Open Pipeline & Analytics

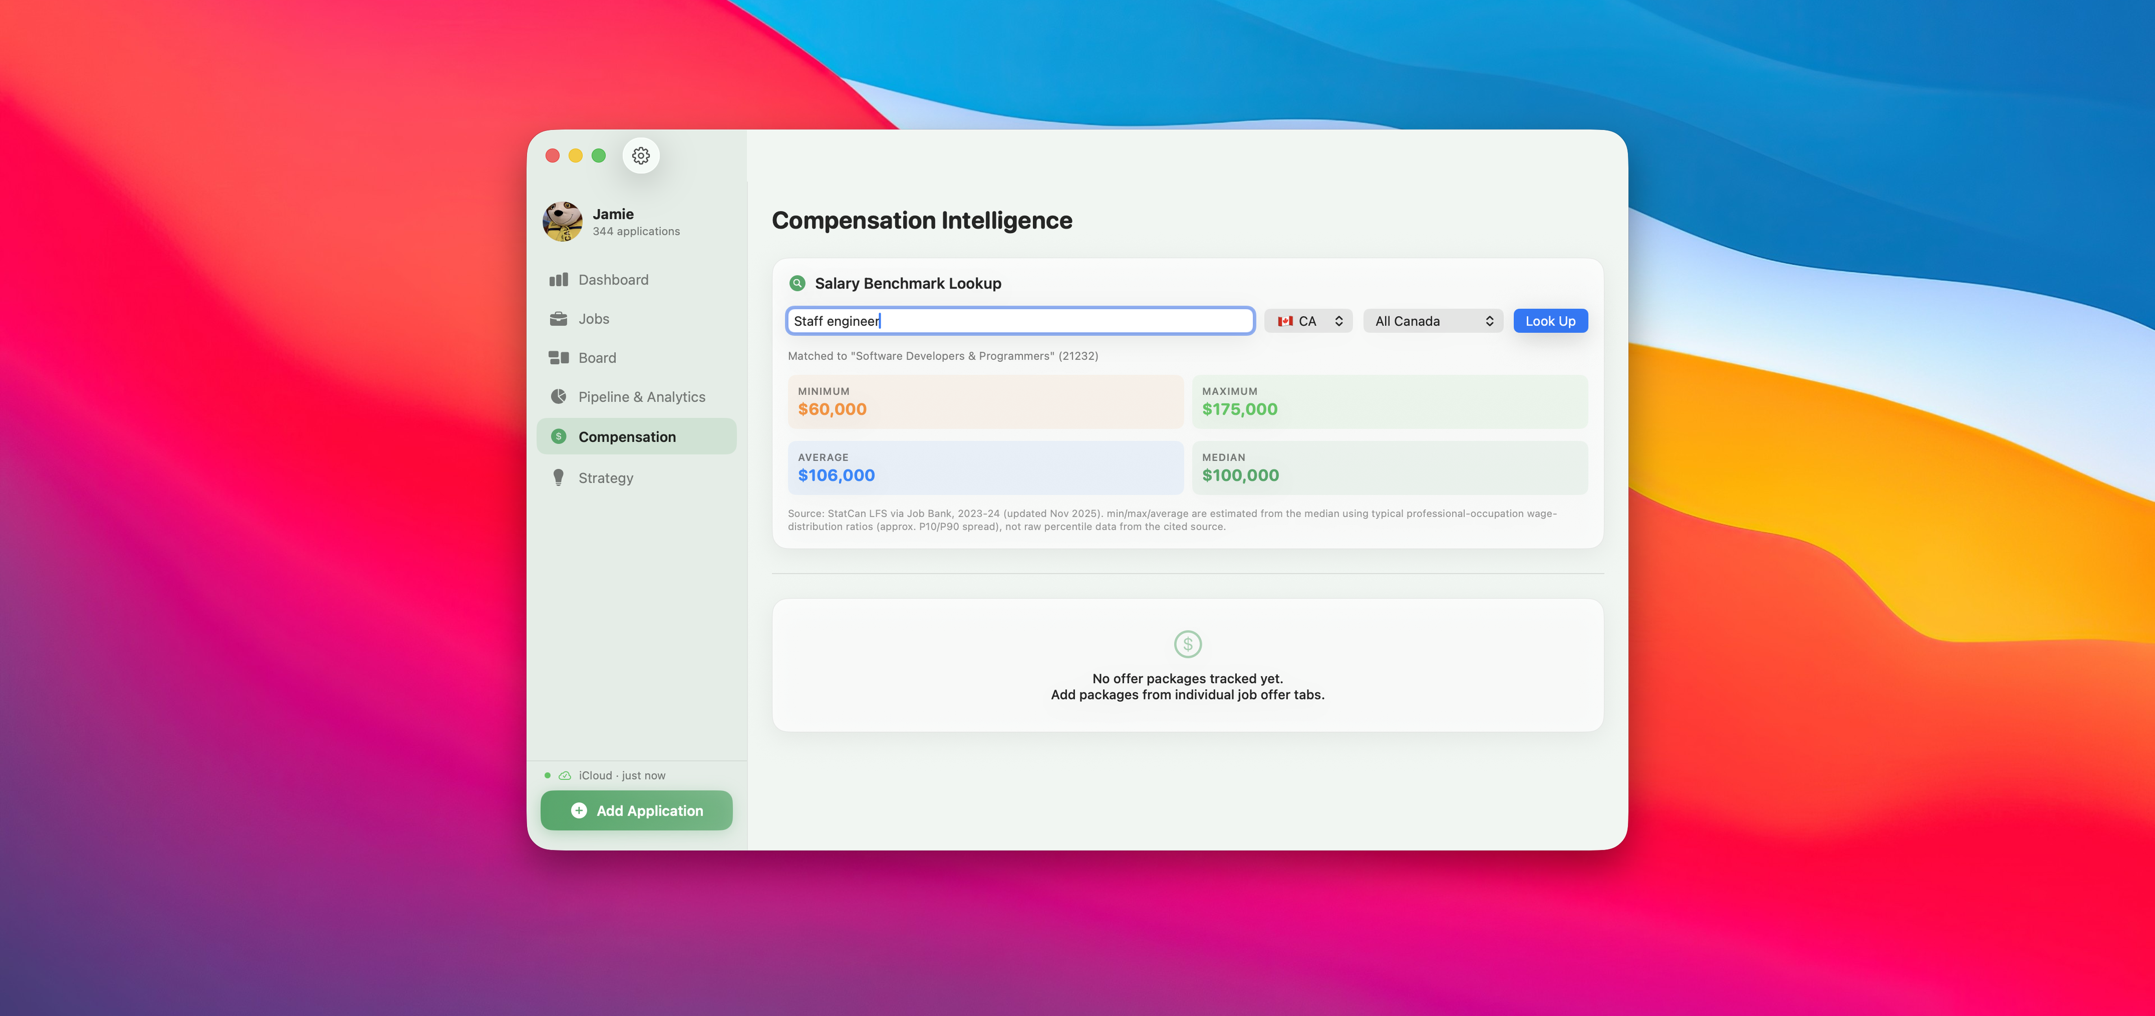tap(636, 396)
